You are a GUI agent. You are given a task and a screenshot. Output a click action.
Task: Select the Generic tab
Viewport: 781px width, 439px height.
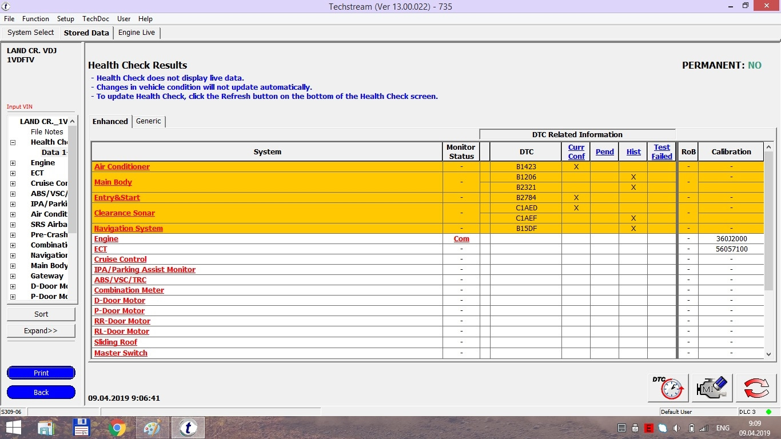(149, 121)
